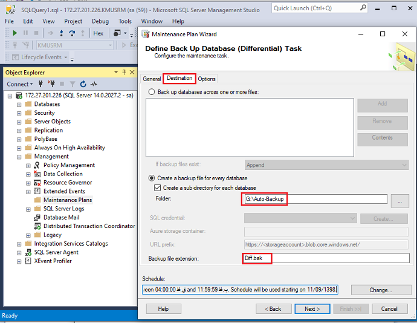Open the Tools menu
This screenshot has height=323, width=417.
tap(125, 21)
